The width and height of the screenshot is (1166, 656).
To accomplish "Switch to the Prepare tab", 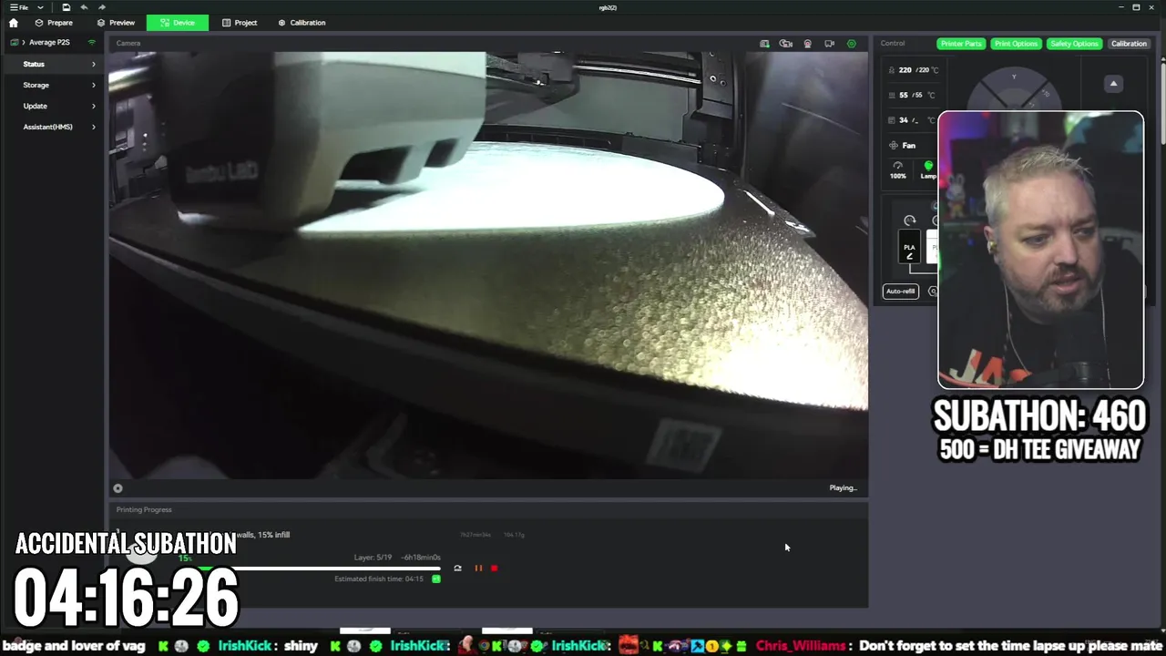I will tap(54, 23).
